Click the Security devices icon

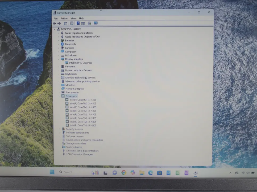tap(63, 129)
